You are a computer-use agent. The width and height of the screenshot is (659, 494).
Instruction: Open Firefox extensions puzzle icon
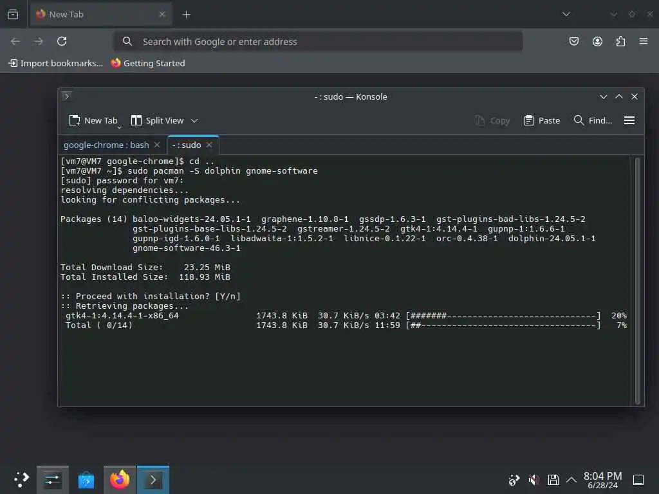click(620, 41)
